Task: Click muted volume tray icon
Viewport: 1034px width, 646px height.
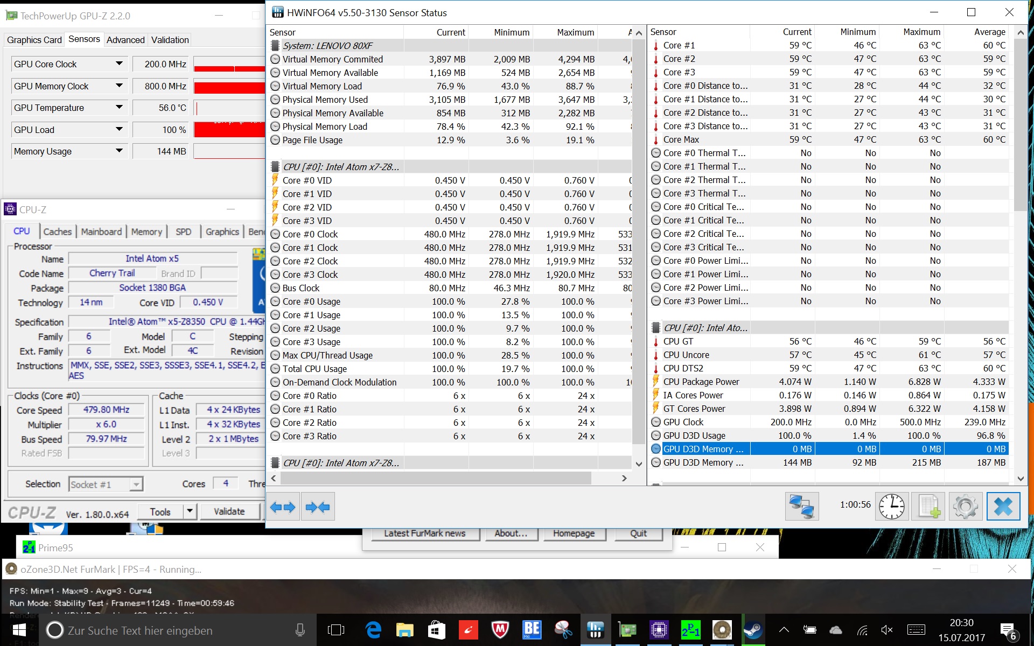Action: [x=887, y=630]
